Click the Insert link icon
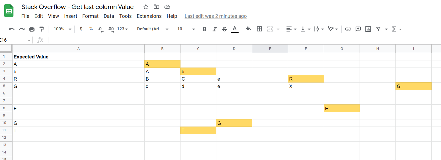Image resolution: width=441 pixels, height=160 pixels. click(x=348, y=29)
